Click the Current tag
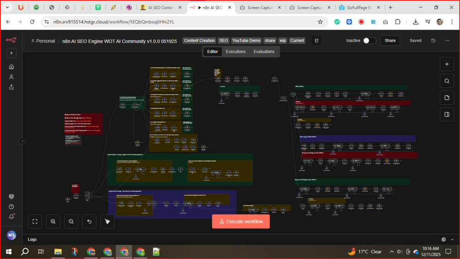Image resolution: width=460 pixels, height=259 pixels. coord(297,40)
